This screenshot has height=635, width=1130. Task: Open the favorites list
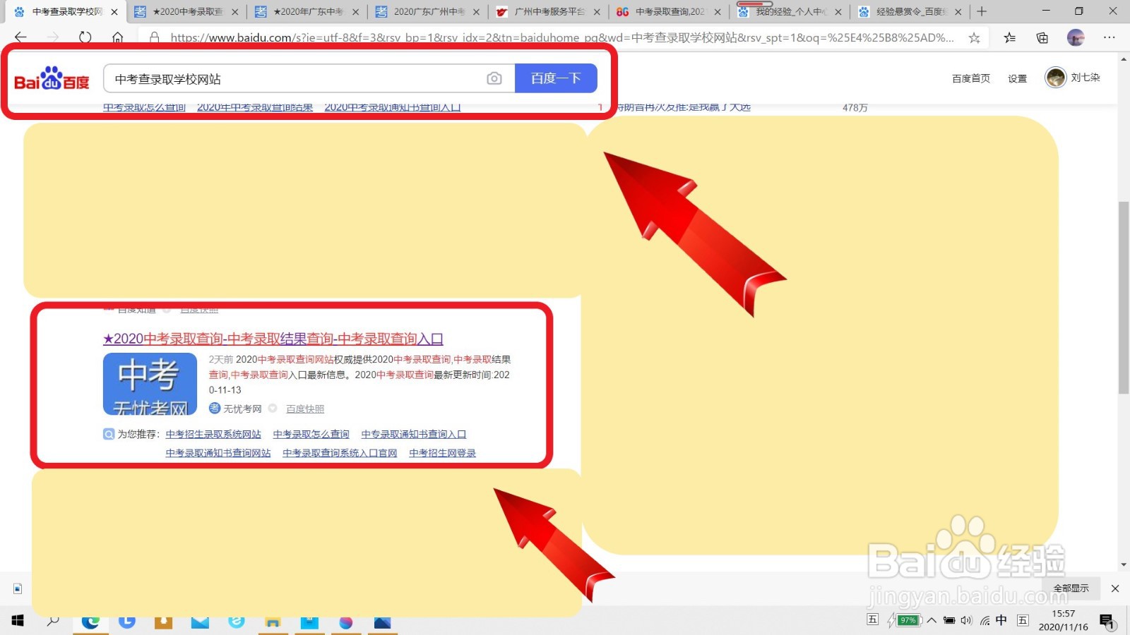1010,38
